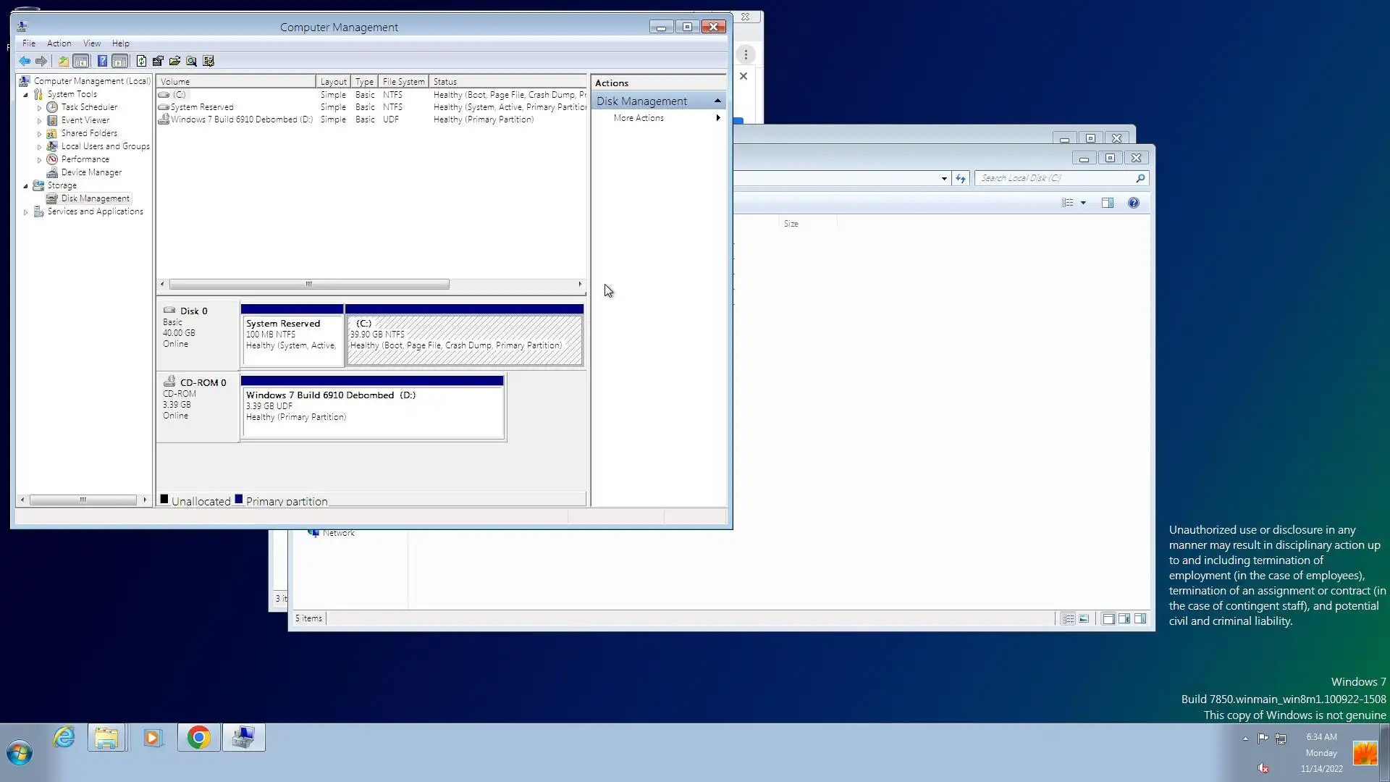Expand Services and Applications node
This screenshot has width=1390, height=782.
(26, 212)
